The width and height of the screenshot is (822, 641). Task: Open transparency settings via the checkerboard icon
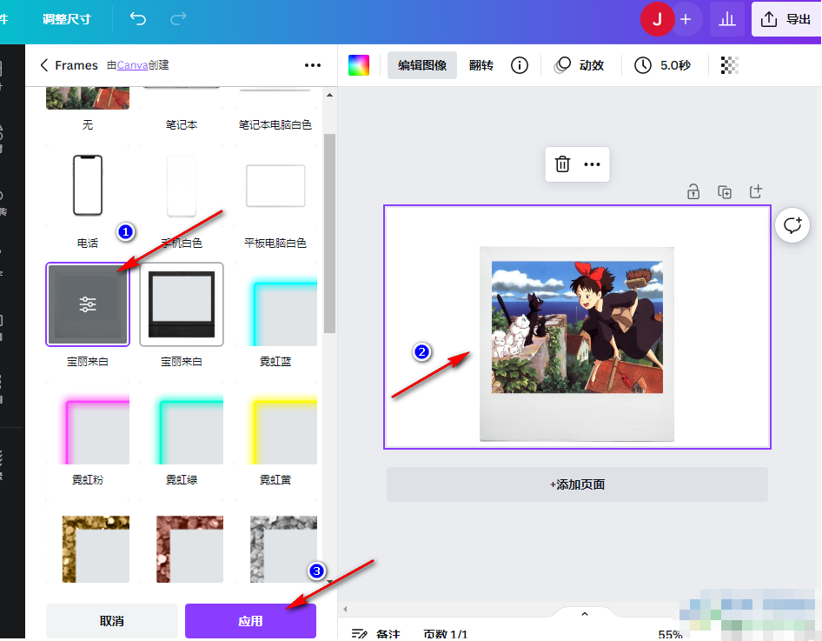coord(729,64)
